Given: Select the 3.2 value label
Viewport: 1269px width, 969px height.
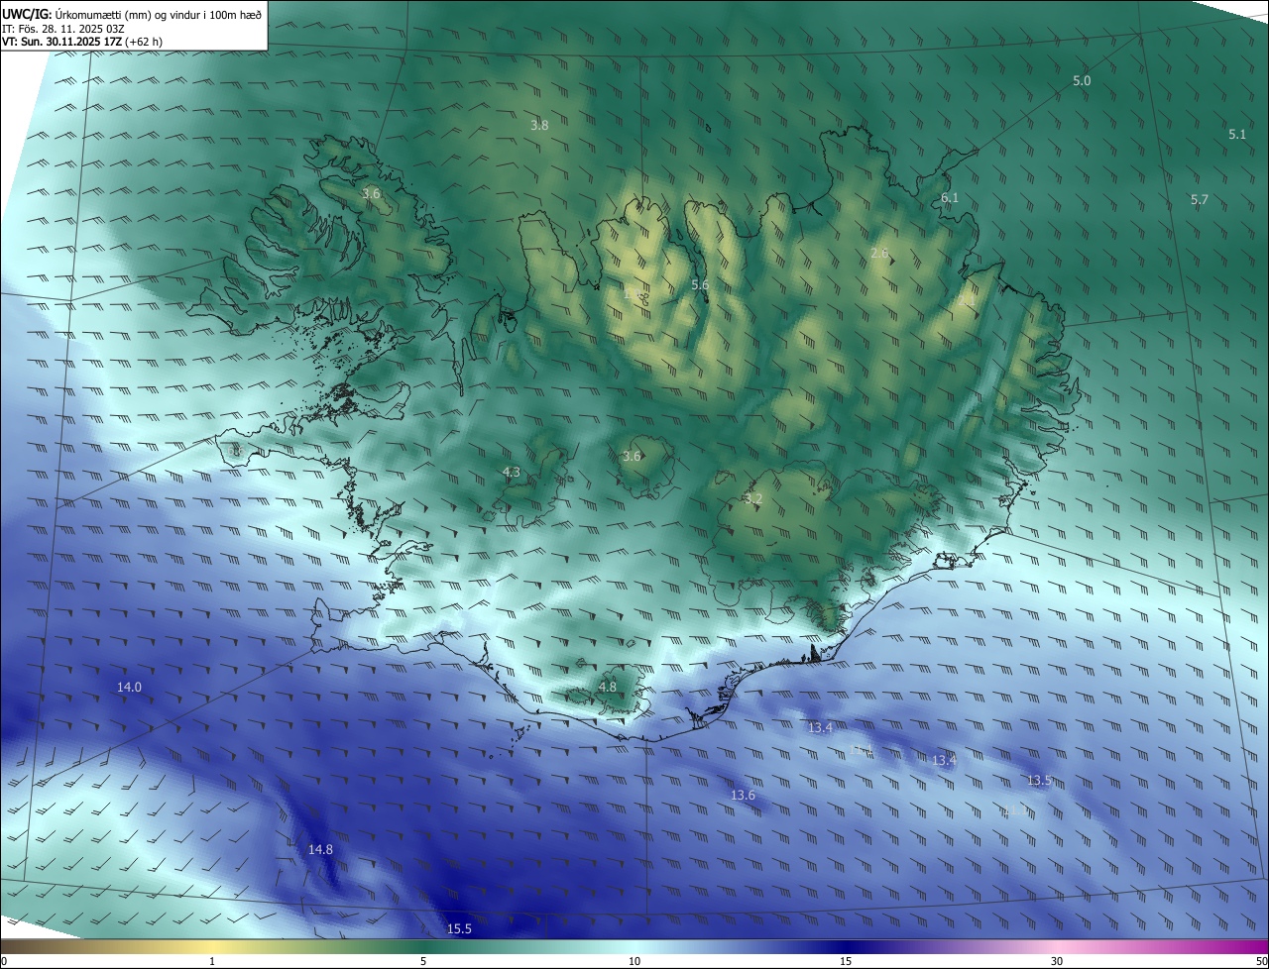Looking at the screenshot, I should (753, 498).
